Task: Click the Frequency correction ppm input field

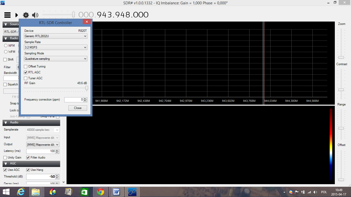Action: pos(74,100)
